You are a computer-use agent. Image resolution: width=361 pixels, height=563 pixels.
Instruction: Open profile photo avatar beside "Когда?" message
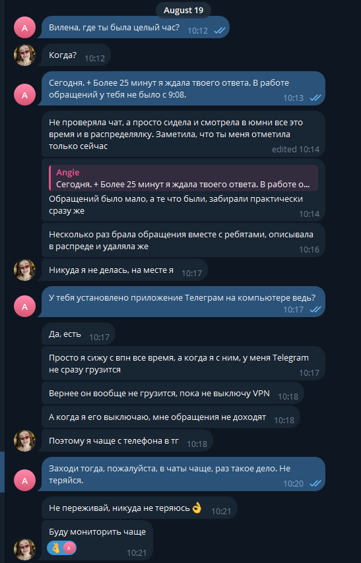(24, 55)
